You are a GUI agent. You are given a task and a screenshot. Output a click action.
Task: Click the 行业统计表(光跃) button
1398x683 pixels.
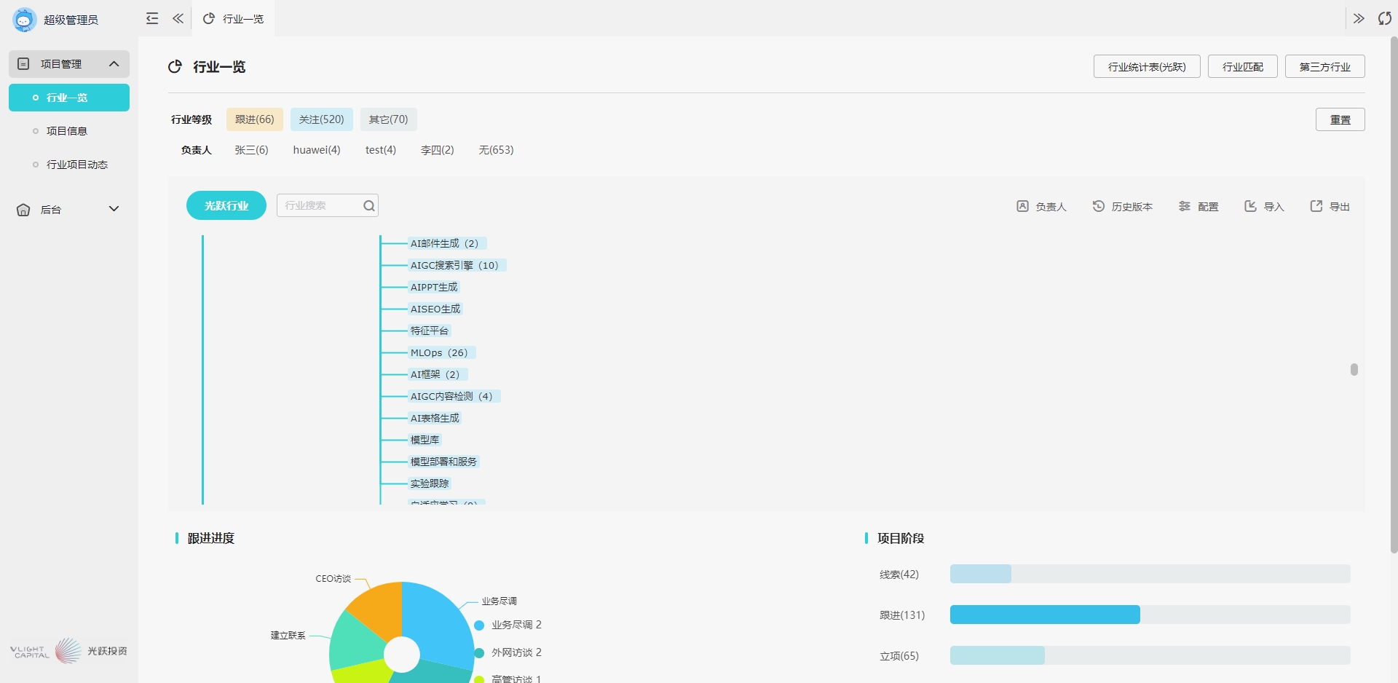pyautogui.click(x=1146, y=67)
